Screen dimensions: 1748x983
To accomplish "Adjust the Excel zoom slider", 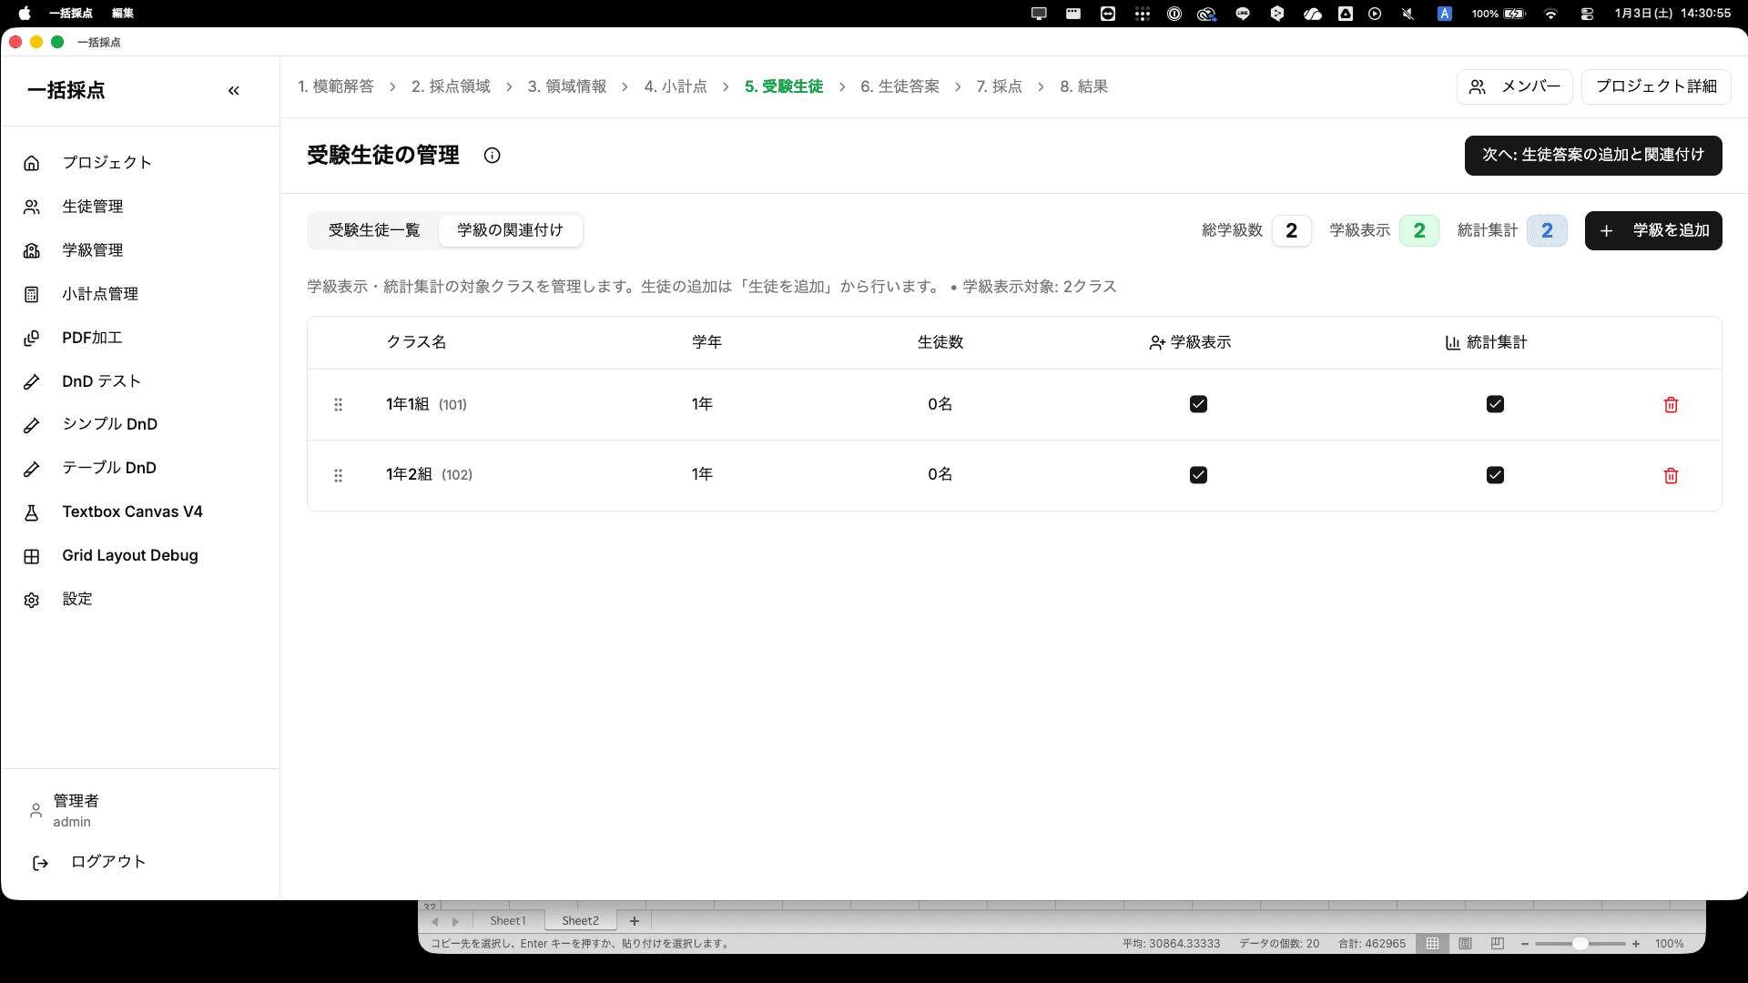I will (1582, 944).
